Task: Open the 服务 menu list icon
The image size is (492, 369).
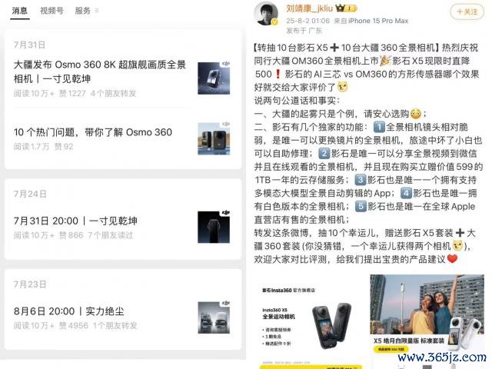Action: (96, 11)
